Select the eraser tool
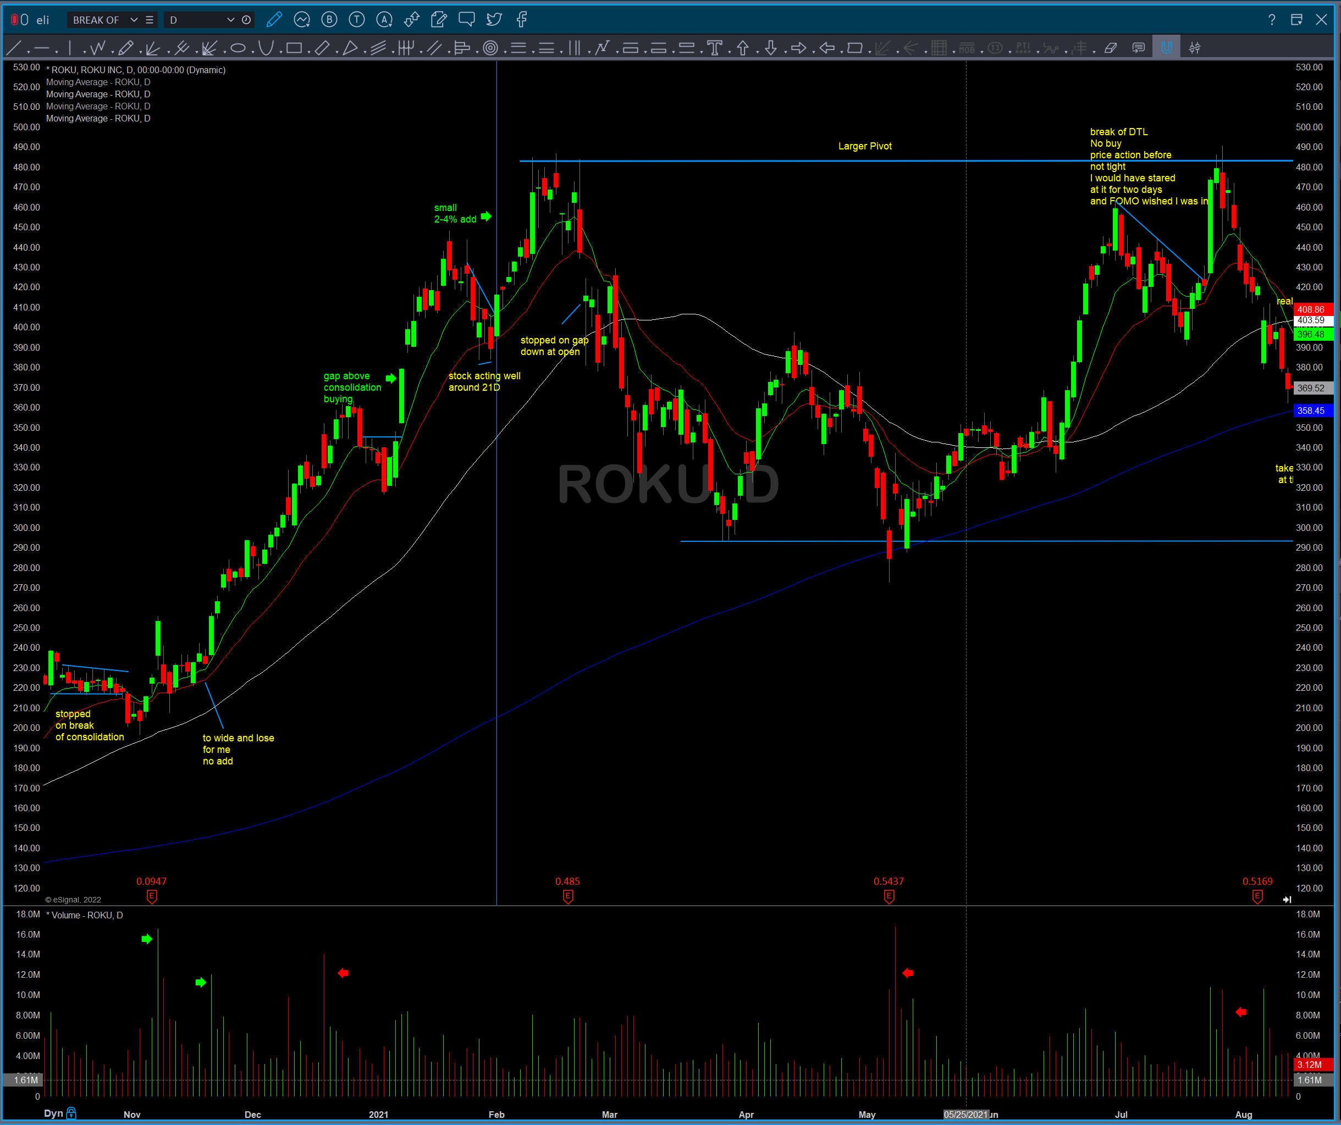Image resolution: width=1341 pixels, height=1125 pixels. point(1111,48)
